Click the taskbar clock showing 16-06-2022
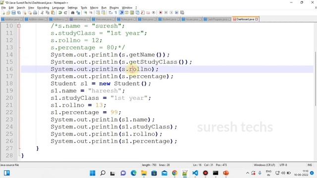317x178 pixels. 301,173
